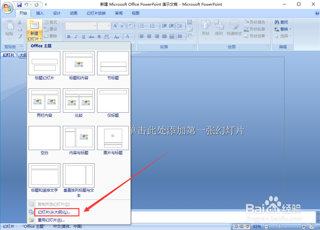Toggle underline formatting
320x230 pixels.
click(x=84, y=37)
